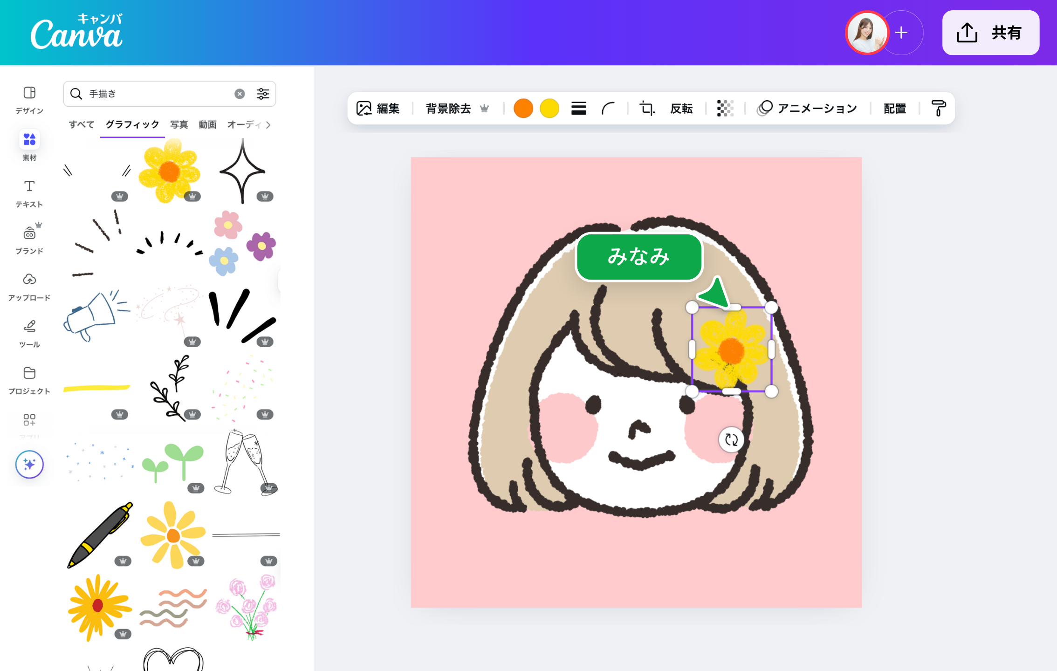Viewport: 1057px width, 671px height.
Task: Open the プロジェクト (Projects) sidebar panel
Action: 29,380
